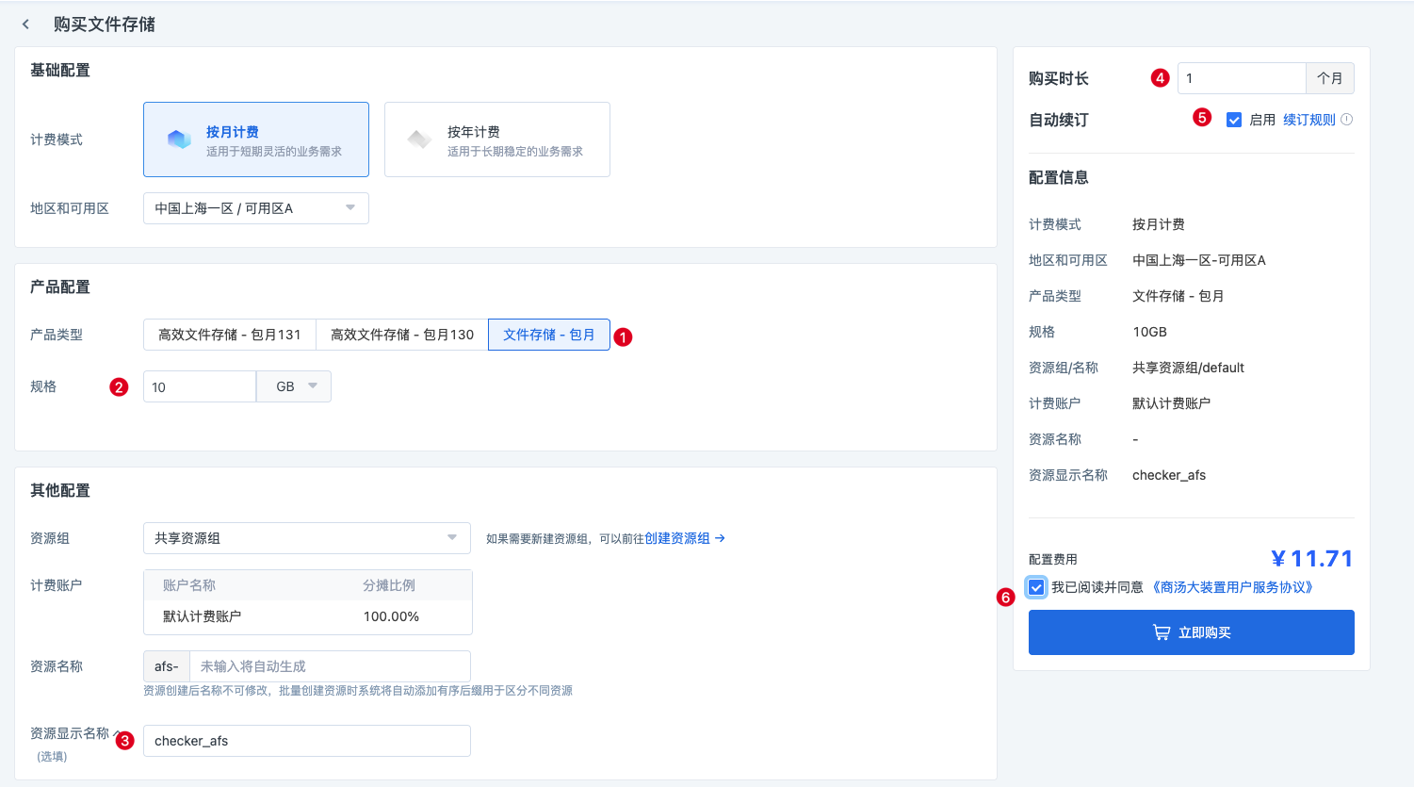This screenshot has height=787, width=1414.
Task: Focus the 购买时长 duration input
Action: [x=1242, y=78]
